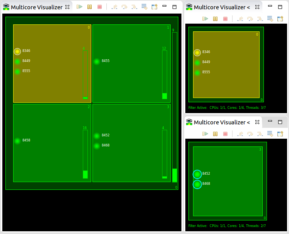Viewport: 289px width, 234px height.
Task: Click Step Over icon in main Visualizer
Action: 125,7
